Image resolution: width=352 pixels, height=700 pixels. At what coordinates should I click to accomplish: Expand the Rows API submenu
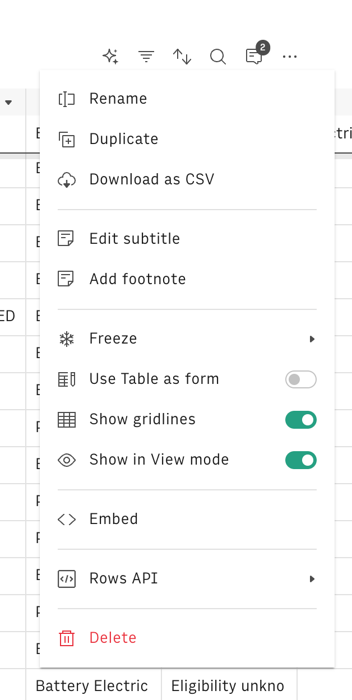point(312,578)
